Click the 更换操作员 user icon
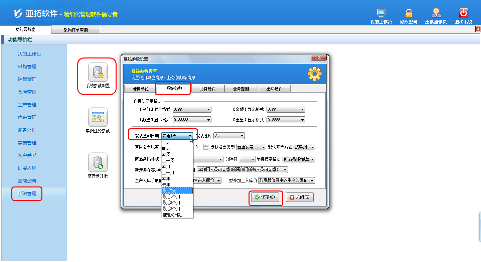Image resolution: width=481 pixels, height=262 pixels. pos(436,13)
